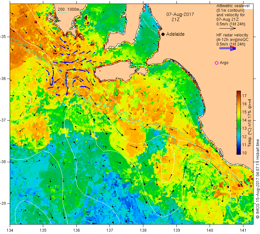The width and height of the screenshot is (260, 234).
Task: Click the longitude axis label 139
Action: [x=176, y=230]
